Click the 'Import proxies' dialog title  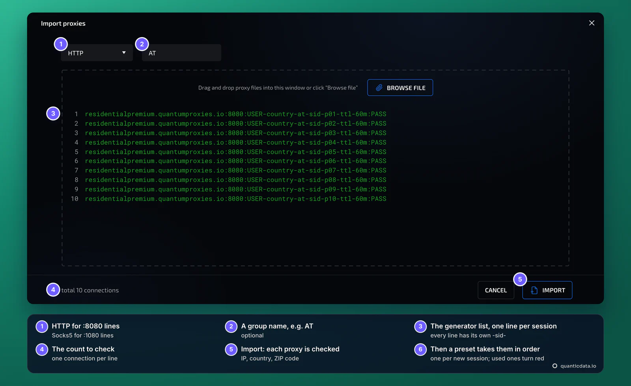click(x=63, y=23)
